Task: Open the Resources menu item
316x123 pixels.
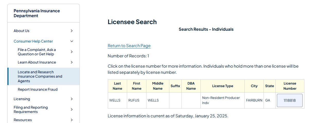Action: 23,120
